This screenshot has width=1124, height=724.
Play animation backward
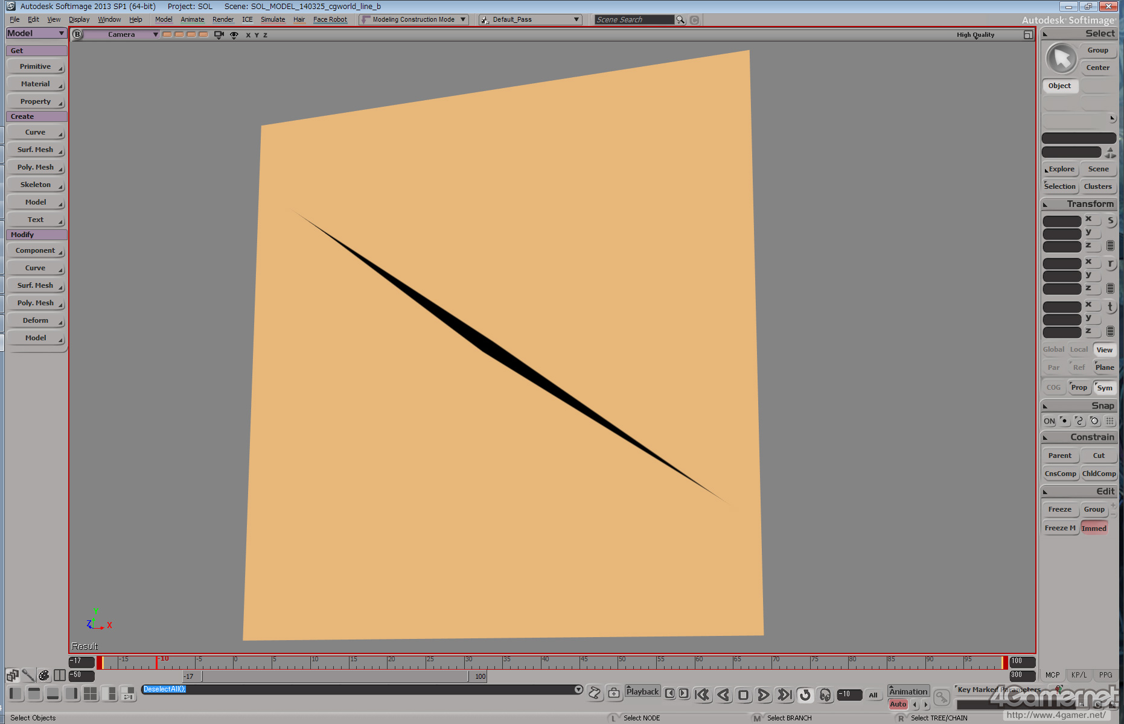click(x=723, y=695)
